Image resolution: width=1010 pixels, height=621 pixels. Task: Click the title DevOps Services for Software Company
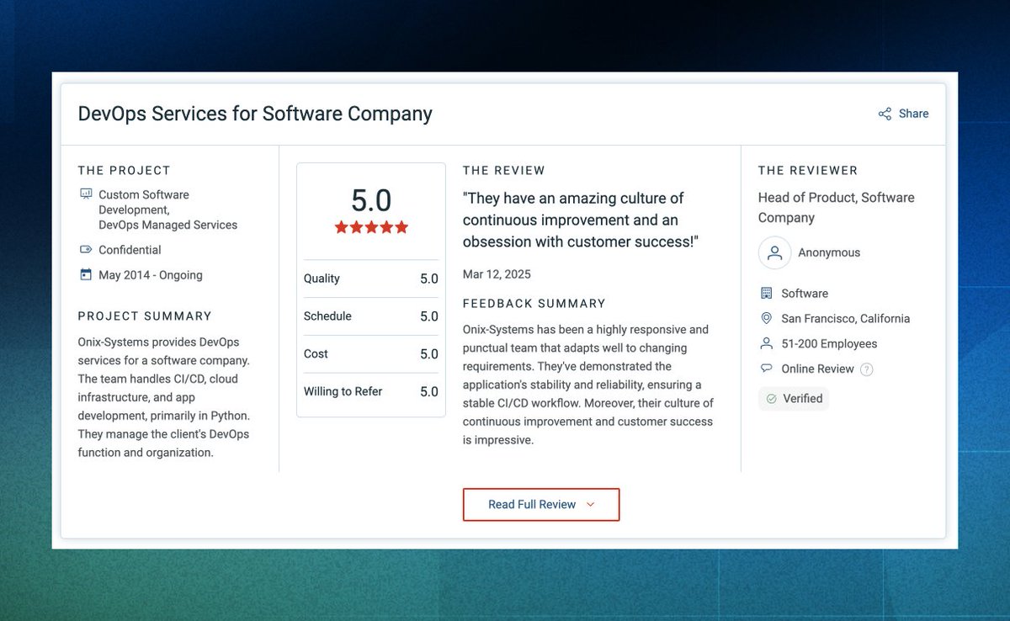click(x=255, y=114)
